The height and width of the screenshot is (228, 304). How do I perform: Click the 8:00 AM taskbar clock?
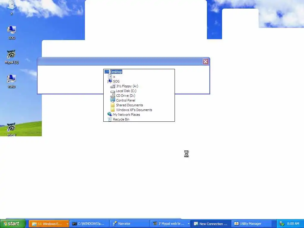293,224
